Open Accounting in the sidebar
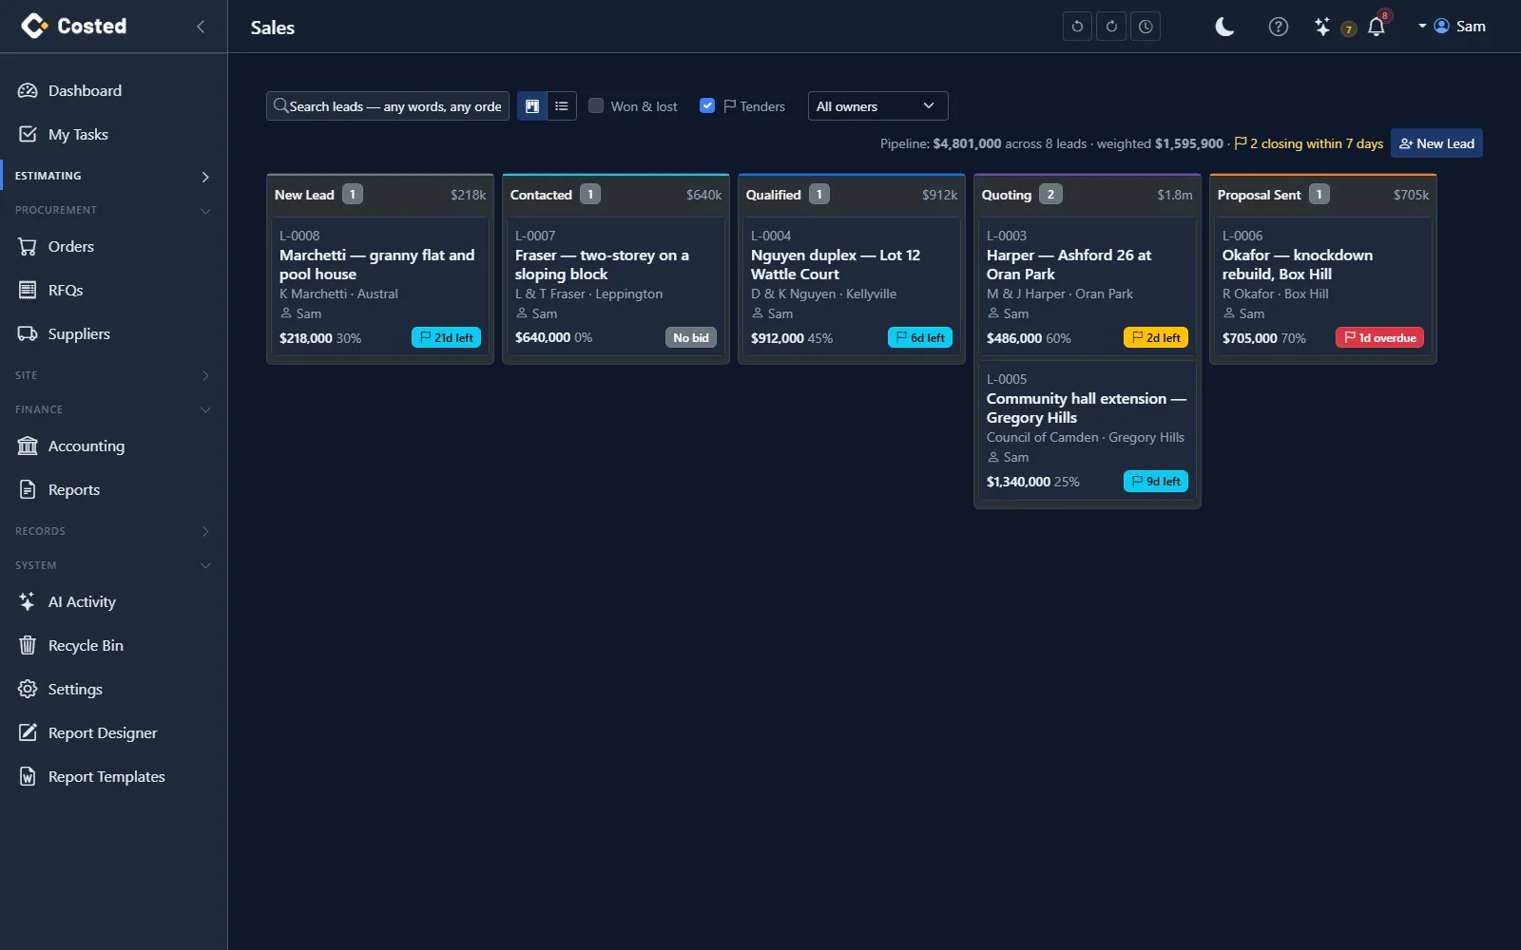This screenshot has width=1521, height=950. pyautogui.click(x=113, y=446)
